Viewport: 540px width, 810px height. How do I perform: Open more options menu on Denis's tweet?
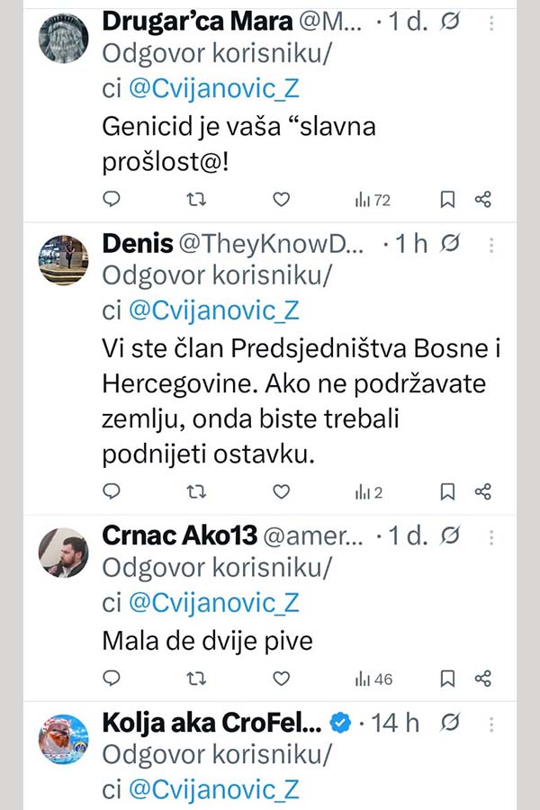491,243
